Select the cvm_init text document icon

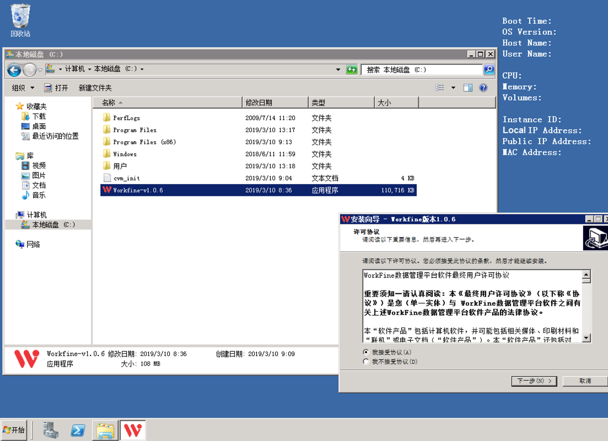(x=107, y=178)
